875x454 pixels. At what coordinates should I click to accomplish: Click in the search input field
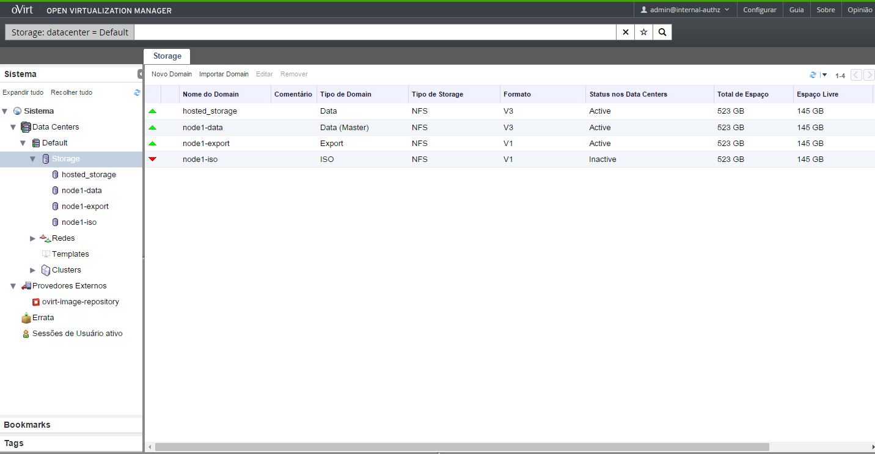pos(375,32)
